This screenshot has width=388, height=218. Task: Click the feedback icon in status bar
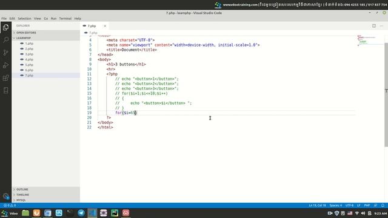[x=376, y=205]
